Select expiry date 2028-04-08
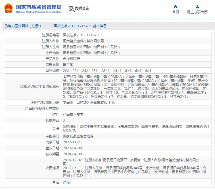 pos(72,154)
